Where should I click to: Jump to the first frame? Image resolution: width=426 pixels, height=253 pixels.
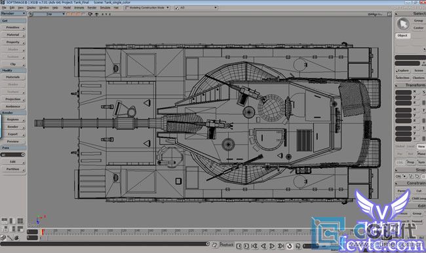tap(254, 246)
